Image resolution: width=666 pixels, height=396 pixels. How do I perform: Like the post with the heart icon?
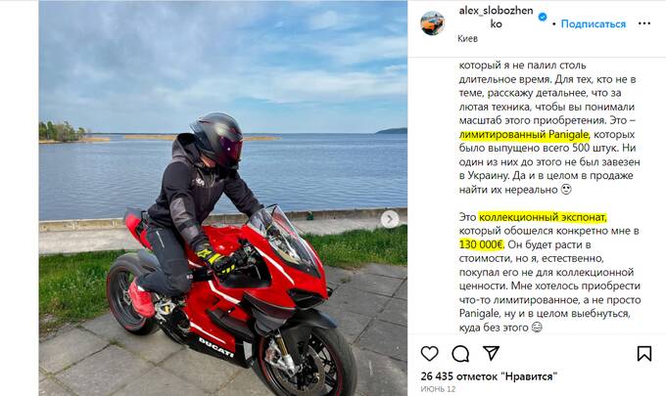[429, 353]
